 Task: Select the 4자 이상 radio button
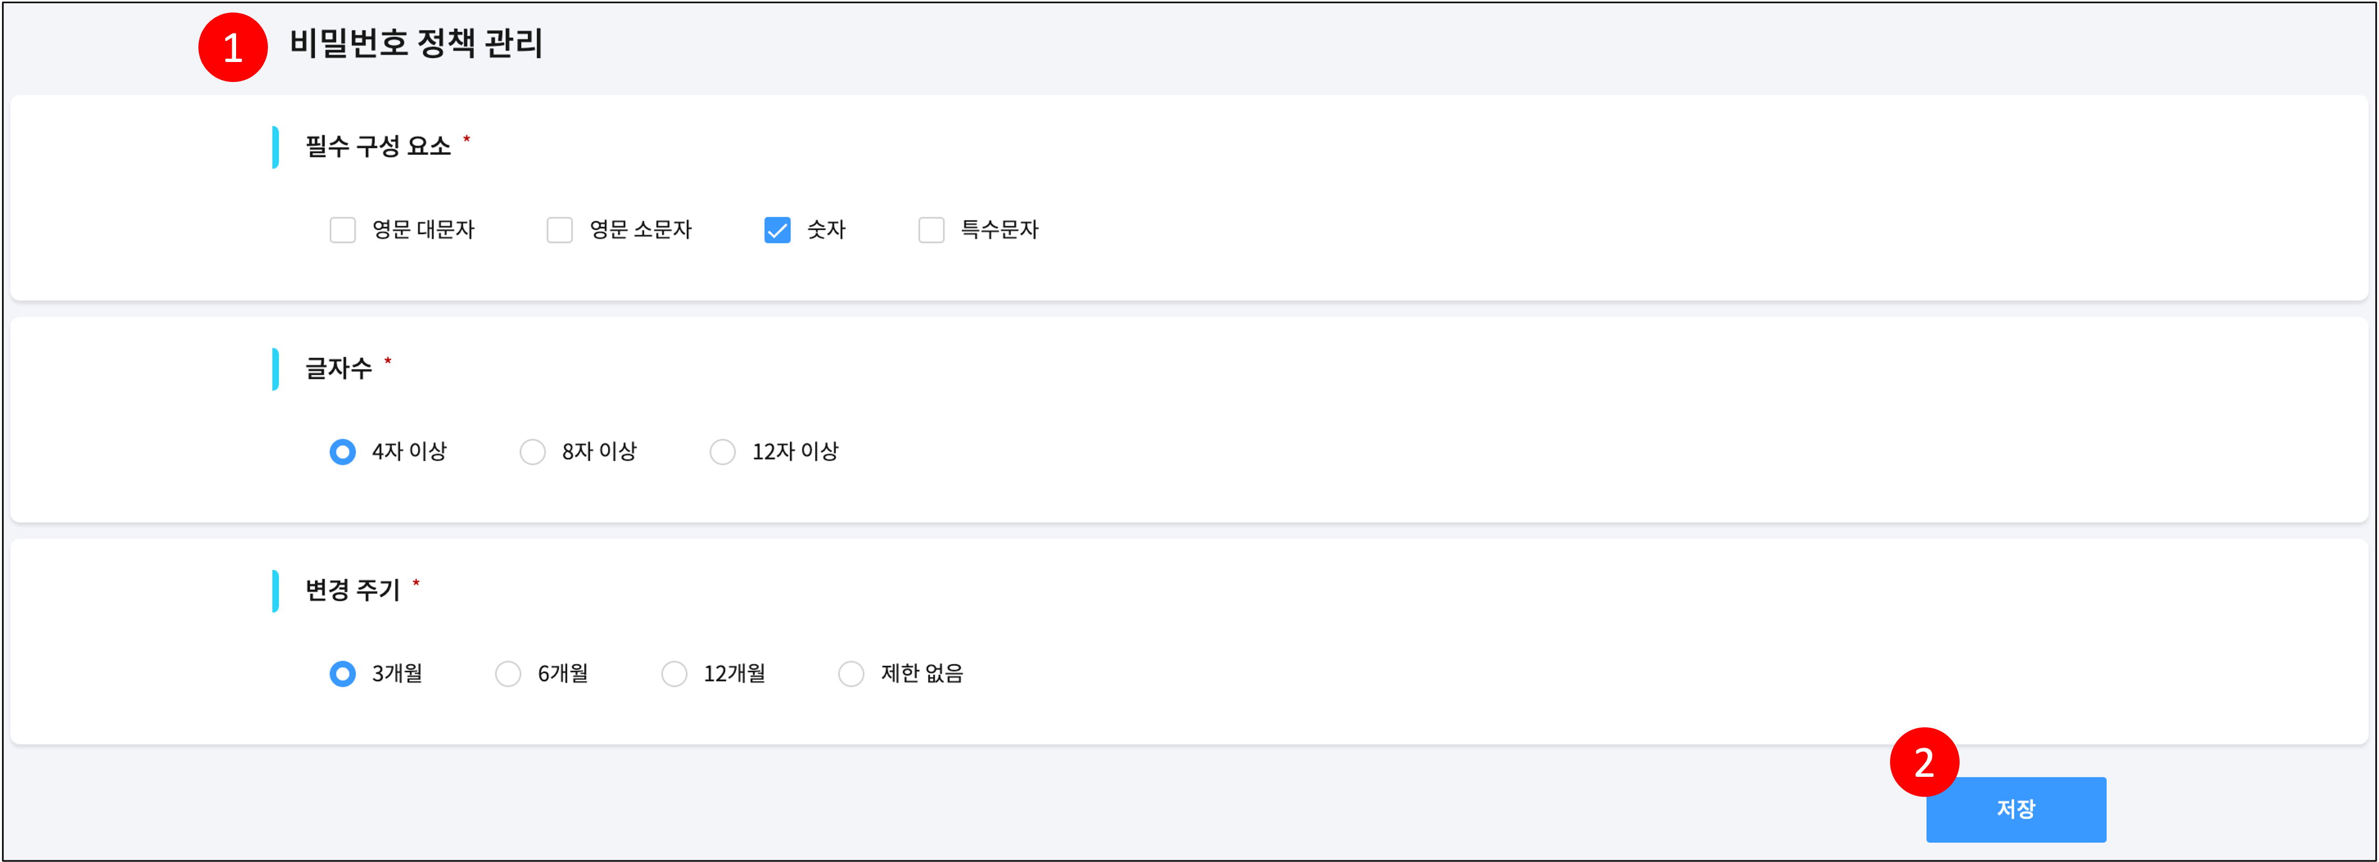click(x=343, y=452)
